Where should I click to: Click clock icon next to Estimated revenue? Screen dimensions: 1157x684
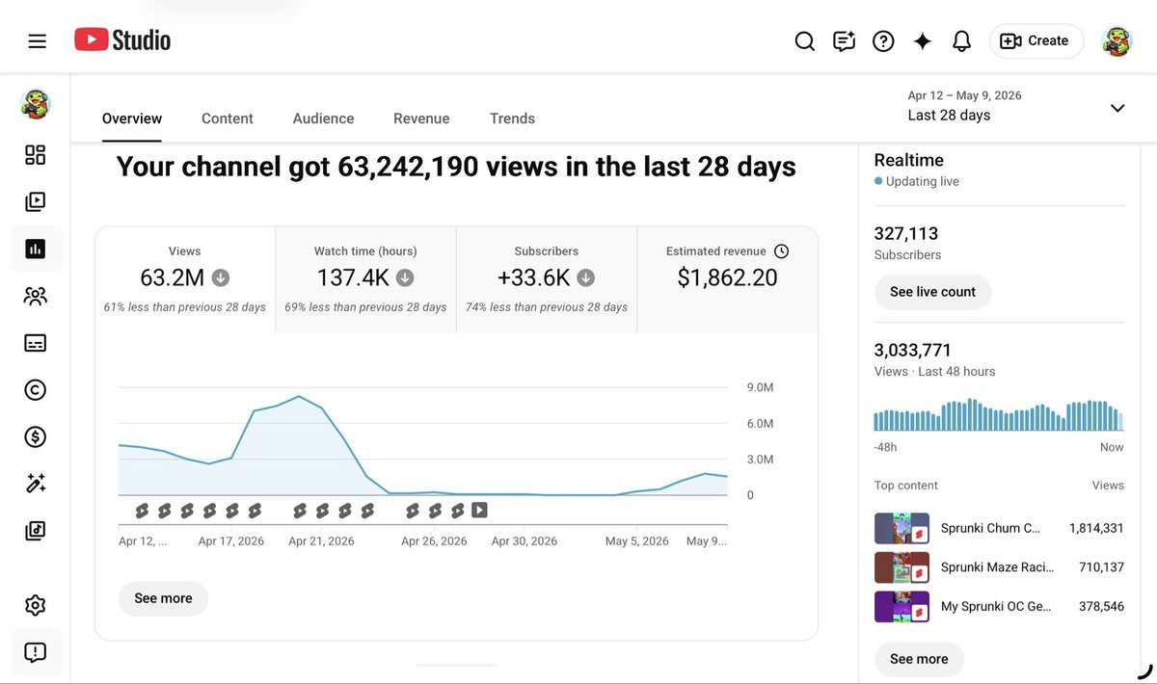coord(782,251)
